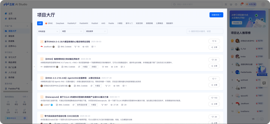Open the 项目 shortcut in 我的控制台
Screen dimensions: 270x124
point(8,103)
